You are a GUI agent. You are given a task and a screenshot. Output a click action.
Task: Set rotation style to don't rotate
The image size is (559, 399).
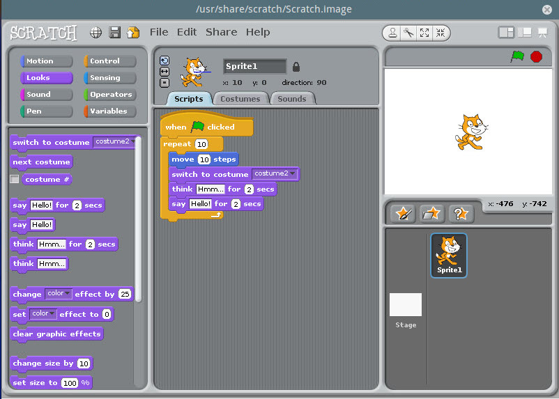coord(164,83)
